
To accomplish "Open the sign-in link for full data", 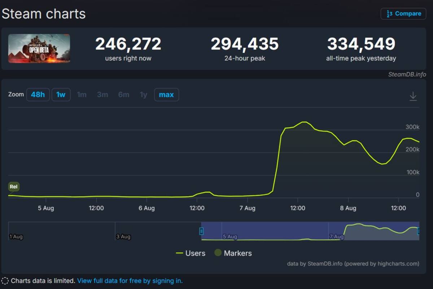I will [130, 281].
